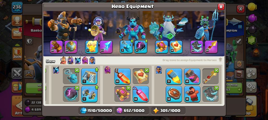This screenshot has height=120, width=268.
Task: Pick the Dark Orb equipment in inventory
Action: coord(71,94)
